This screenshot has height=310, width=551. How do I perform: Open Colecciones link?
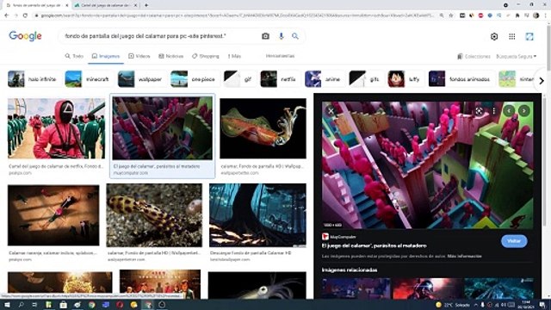coord(474,56)
